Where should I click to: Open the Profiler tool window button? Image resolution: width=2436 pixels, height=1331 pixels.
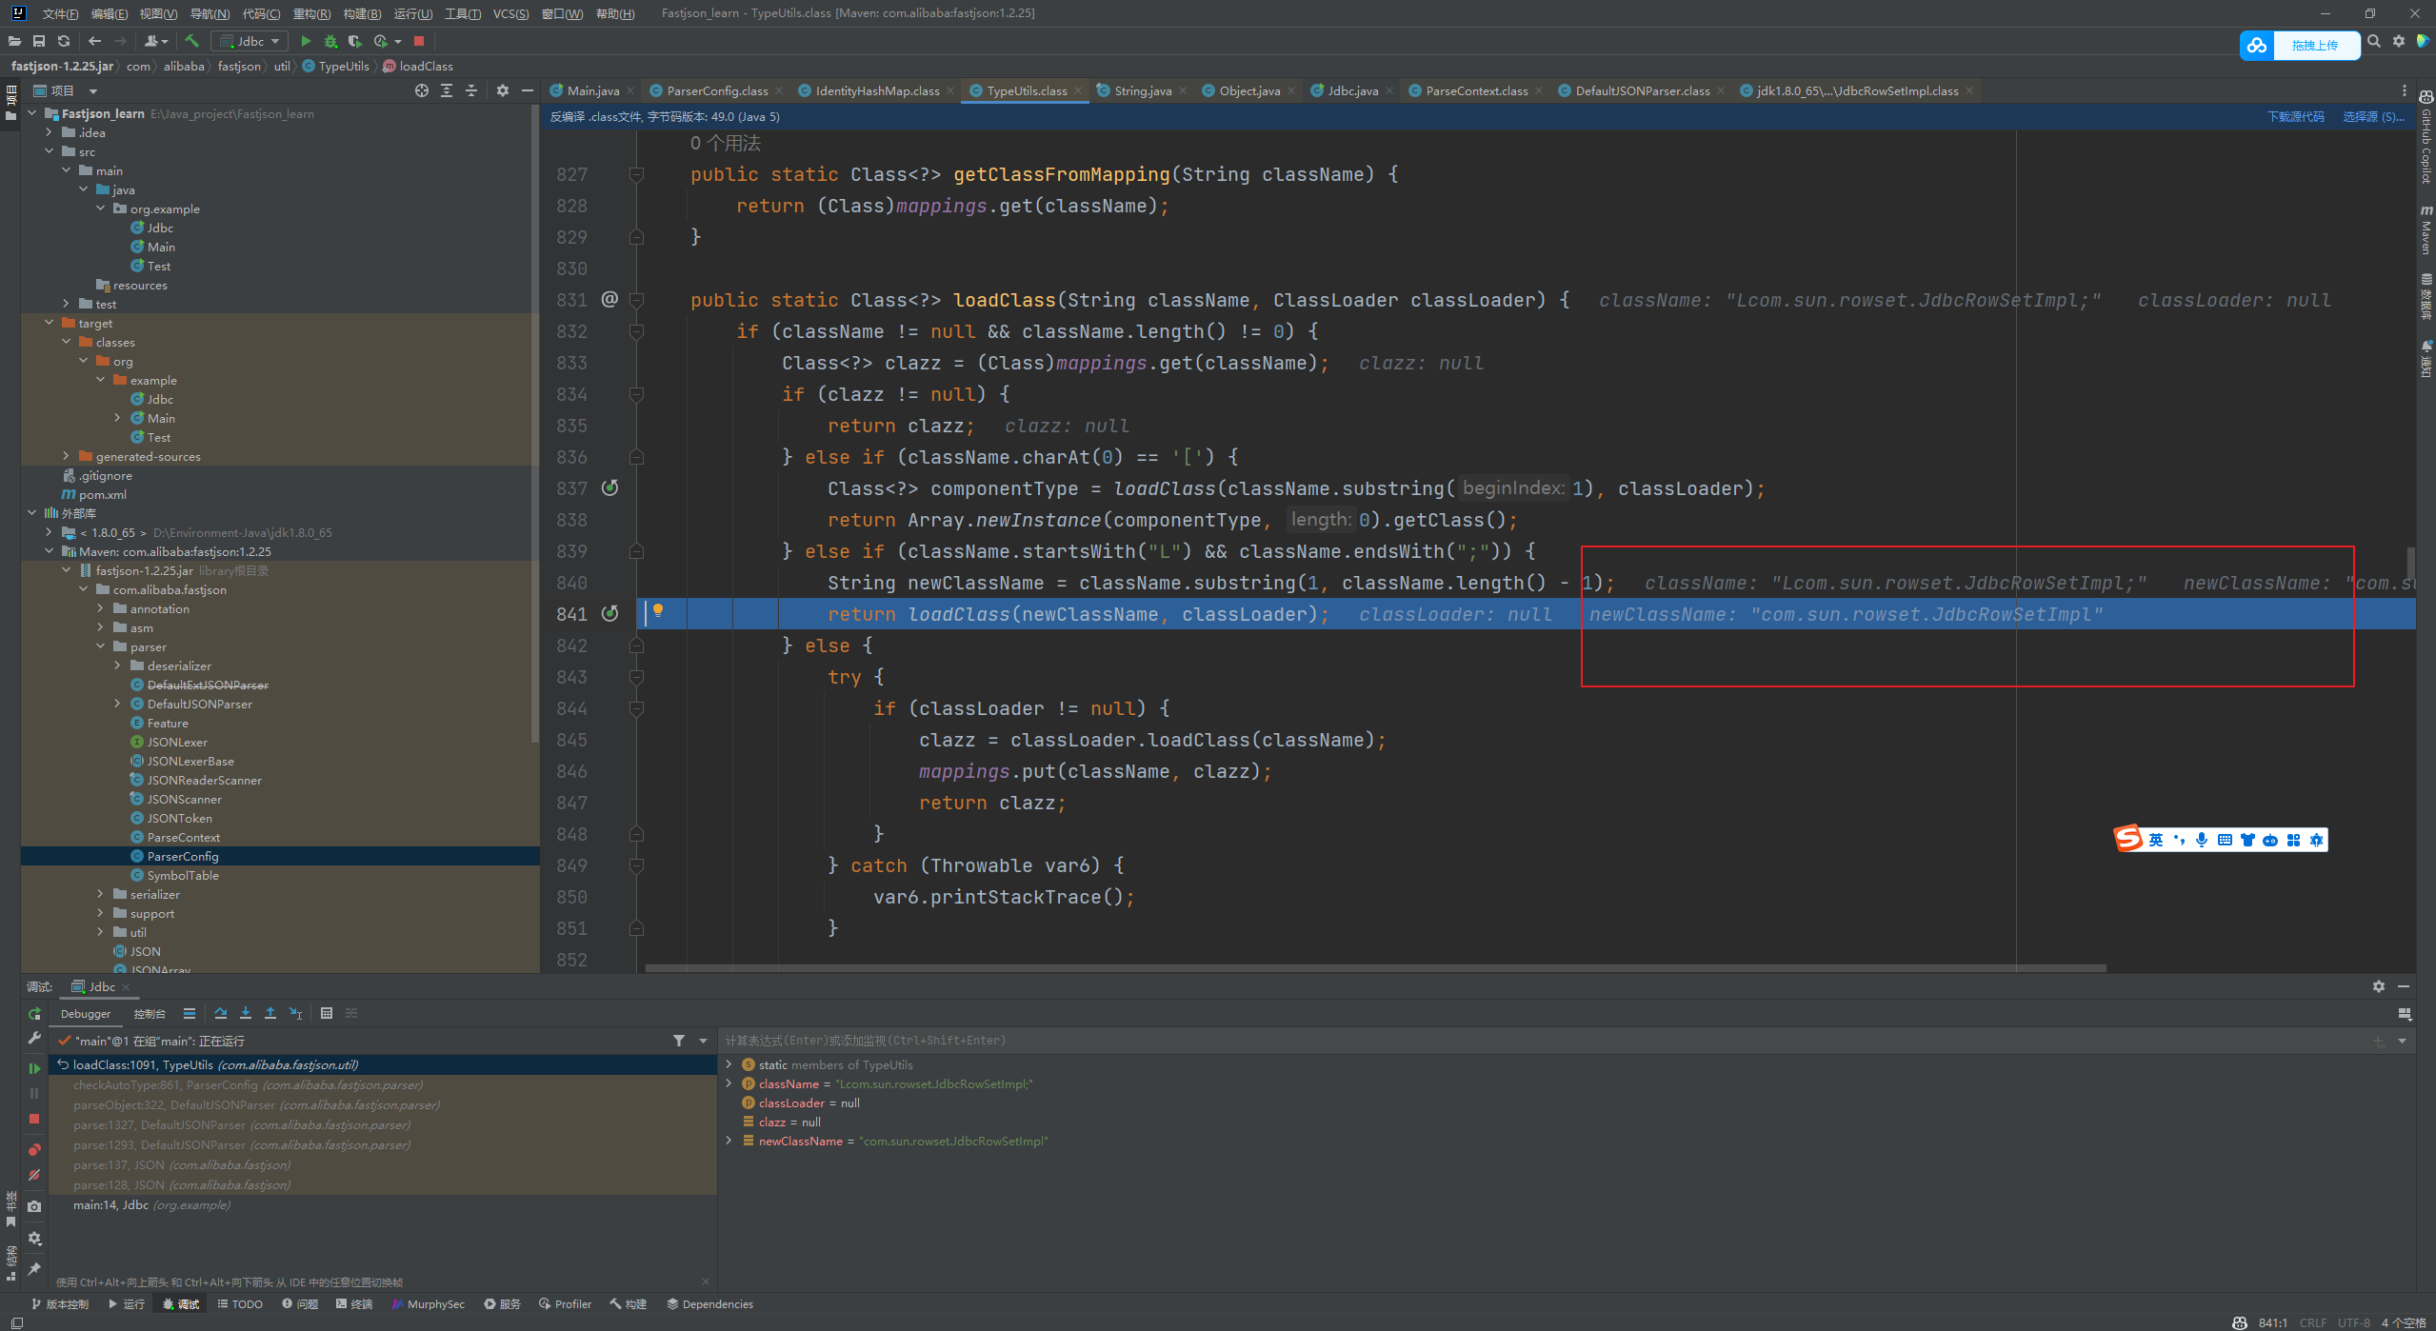point(565,1303)
